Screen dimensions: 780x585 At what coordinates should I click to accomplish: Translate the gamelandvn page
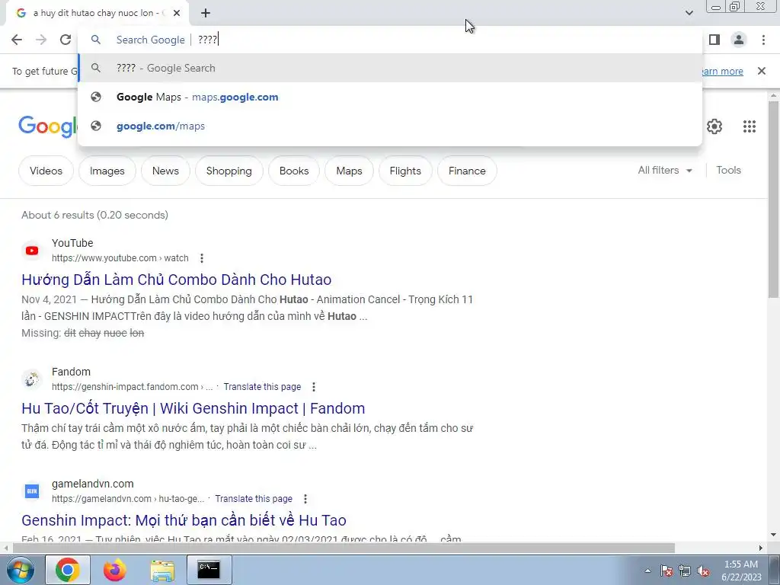[254, 498]
